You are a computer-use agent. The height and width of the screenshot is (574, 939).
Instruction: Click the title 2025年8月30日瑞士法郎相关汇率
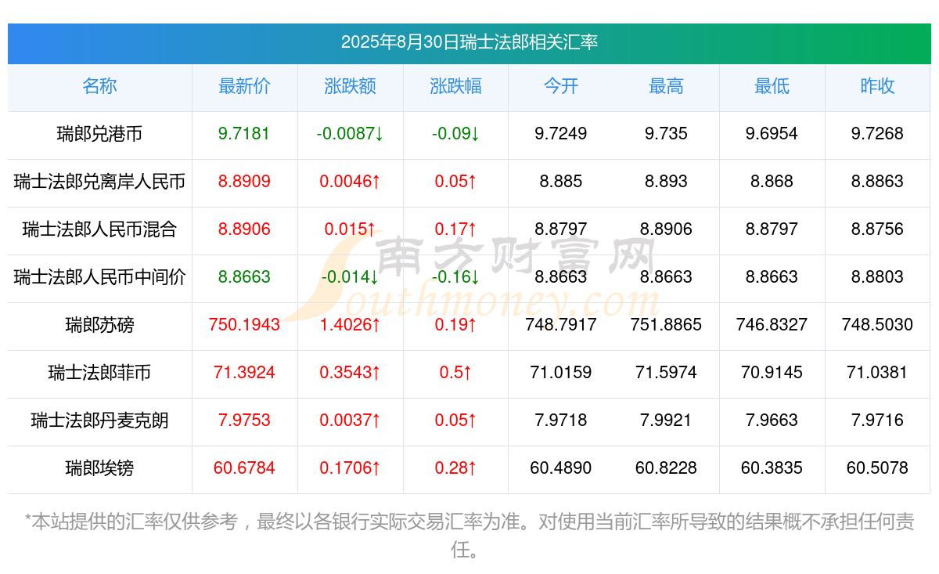click(469, 42)
